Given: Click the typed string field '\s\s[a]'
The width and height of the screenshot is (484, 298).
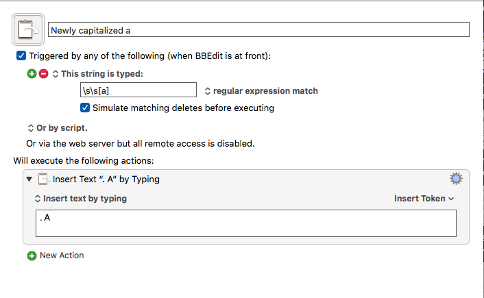Looking at the screenshot, I should 138,90.
